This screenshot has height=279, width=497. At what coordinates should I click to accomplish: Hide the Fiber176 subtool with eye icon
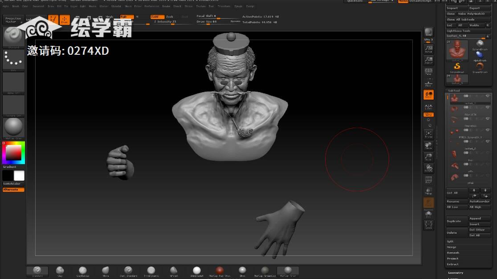point(488,107)
